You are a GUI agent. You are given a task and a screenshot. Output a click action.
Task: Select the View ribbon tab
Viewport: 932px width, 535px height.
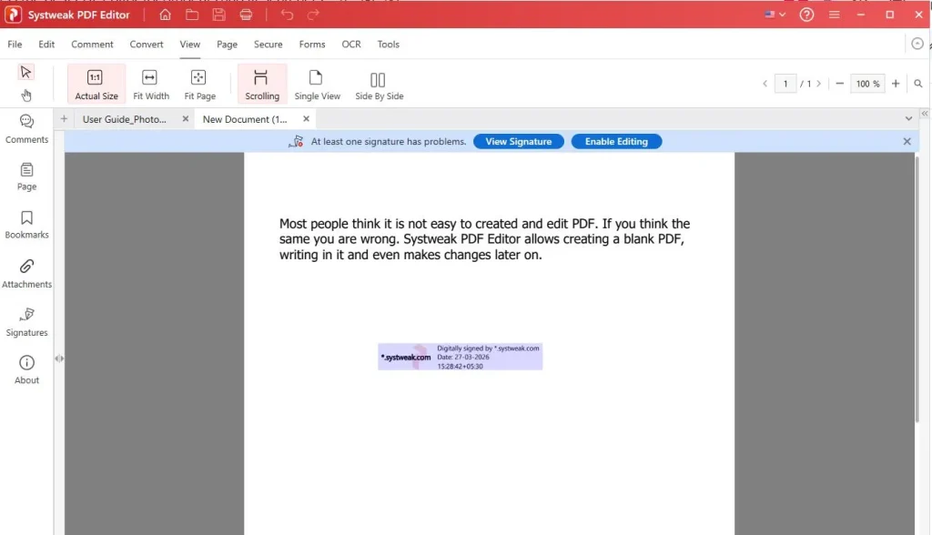[x=190, y=45]
